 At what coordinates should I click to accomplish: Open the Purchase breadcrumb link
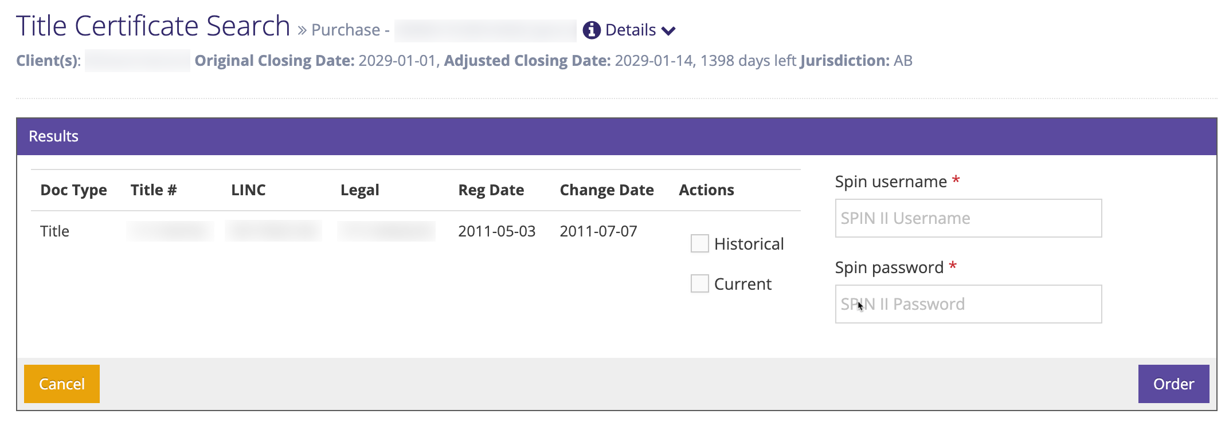click(346, 30)
